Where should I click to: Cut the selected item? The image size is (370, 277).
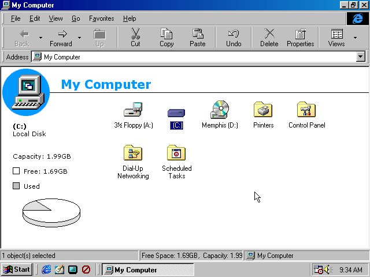click(x=135, y=38)
